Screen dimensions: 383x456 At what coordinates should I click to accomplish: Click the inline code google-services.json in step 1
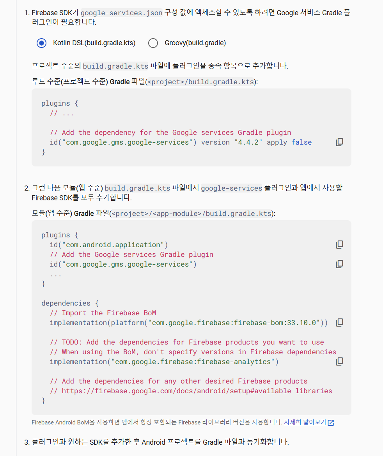point(121,13)
